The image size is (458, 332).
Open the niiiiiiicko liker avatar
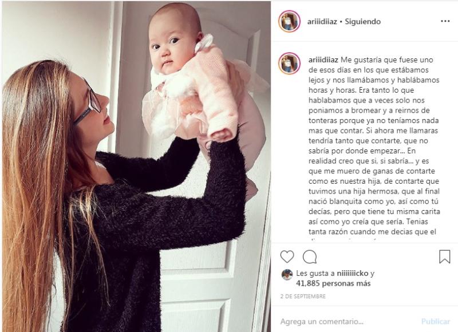coord(287,275)
